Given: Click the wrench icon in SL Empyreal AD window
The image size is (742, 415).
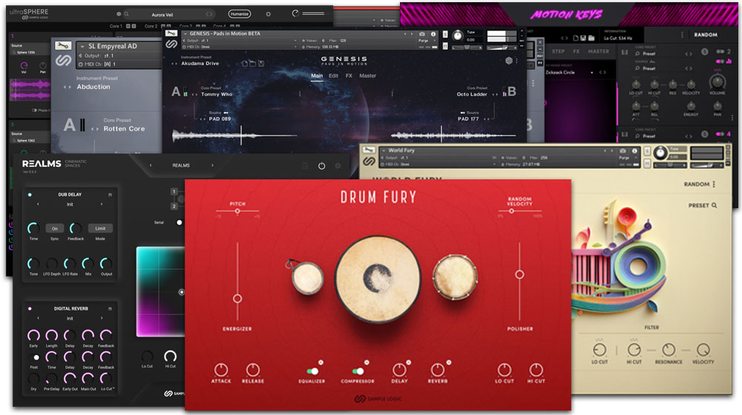Looking at the screenshot, I should coord(63,46).
